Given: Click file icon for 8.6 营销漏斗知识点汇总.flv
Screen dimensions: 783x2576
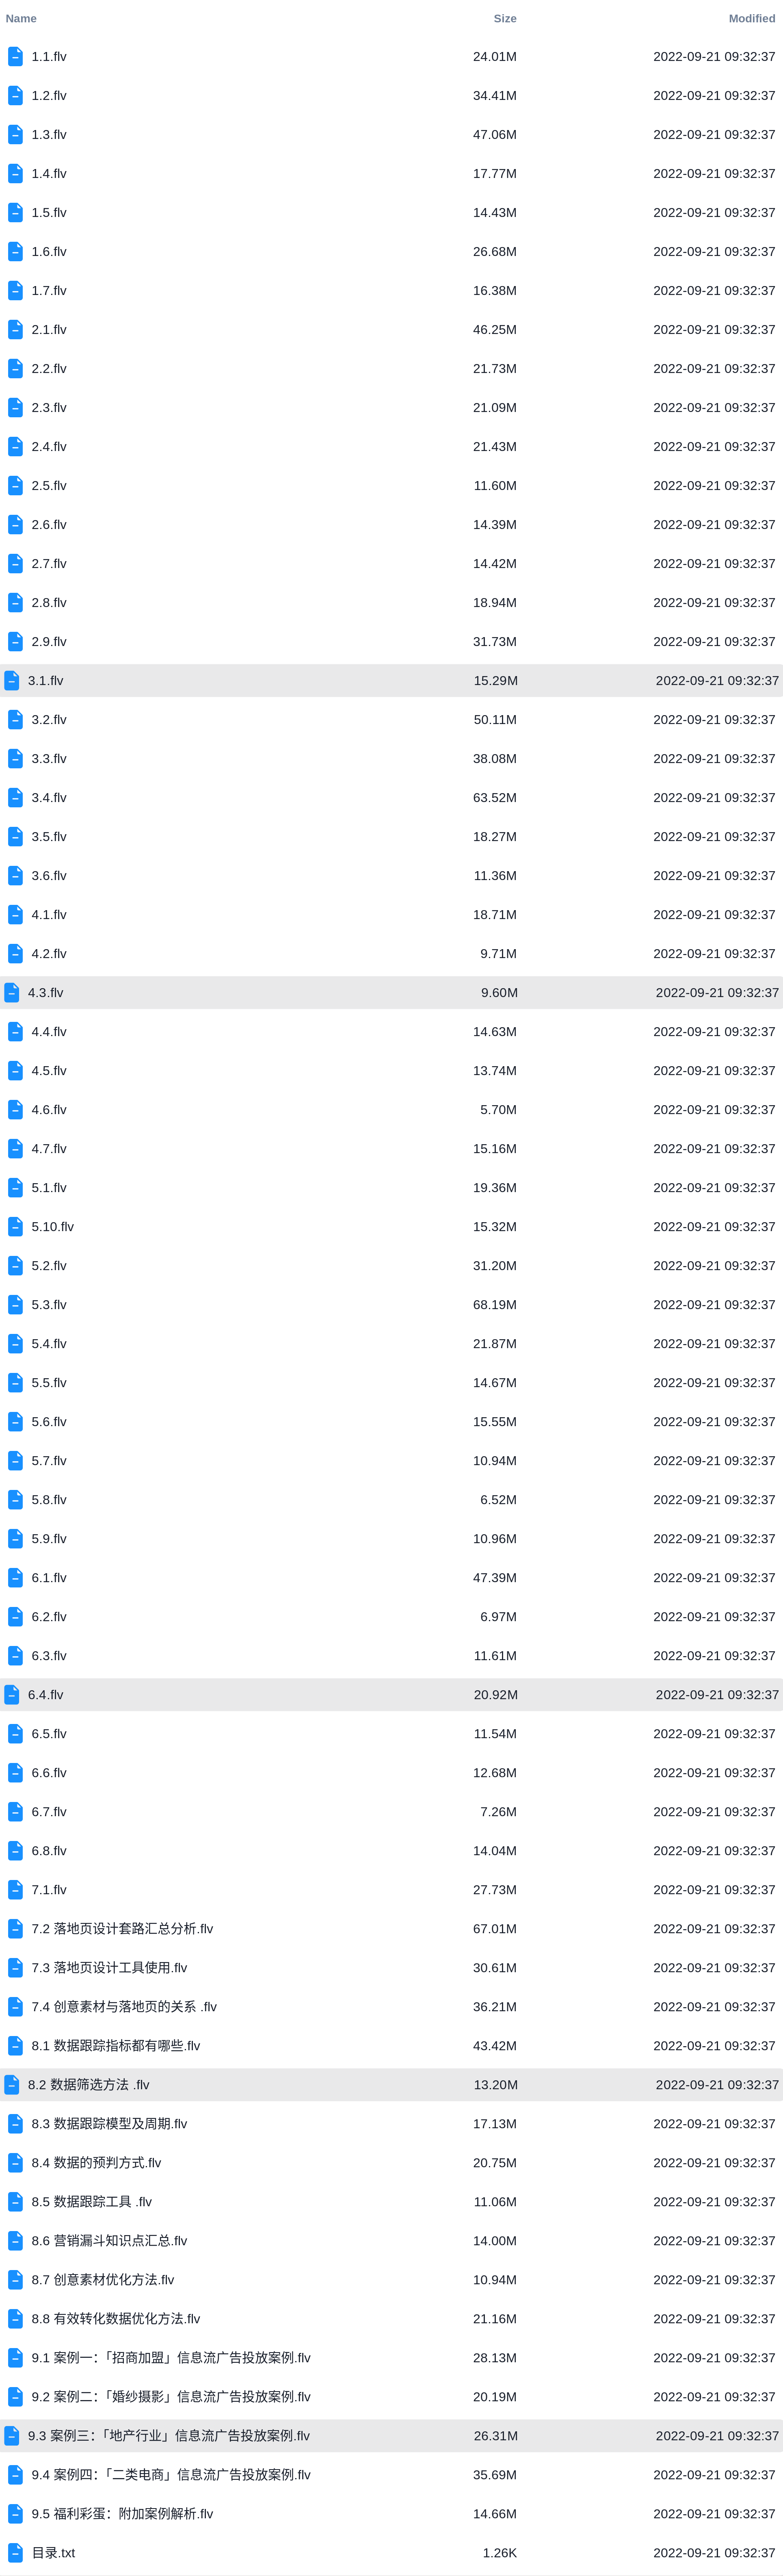Looking at the screenshot, I should coord(15,2241).
